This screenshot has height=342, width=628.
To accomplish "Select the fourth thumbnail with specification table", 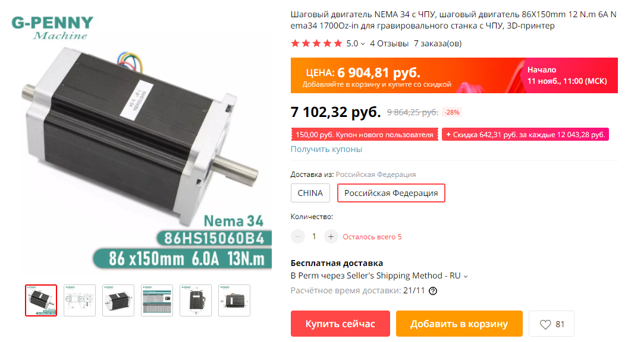I will pyautogui.click(x=157, y=300).
